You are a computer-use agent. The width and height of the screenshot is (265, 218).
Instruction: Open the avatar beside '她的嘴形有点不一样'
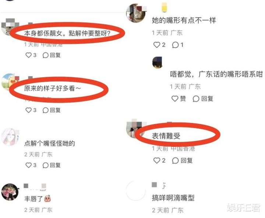tap(136, 13)
